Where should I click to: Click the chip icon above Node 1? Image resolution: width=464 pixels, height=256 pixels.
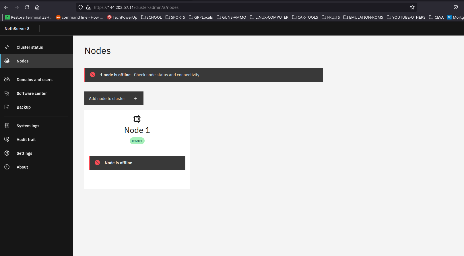[x=137, y=119]
